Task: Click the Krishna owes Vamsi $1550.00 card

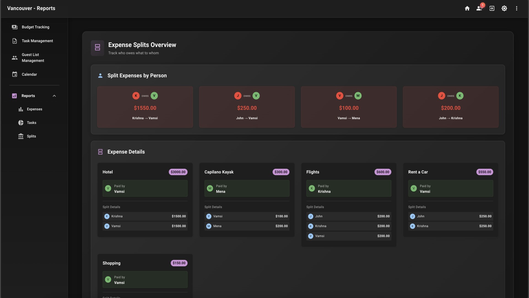Action: tap(145, 107)
